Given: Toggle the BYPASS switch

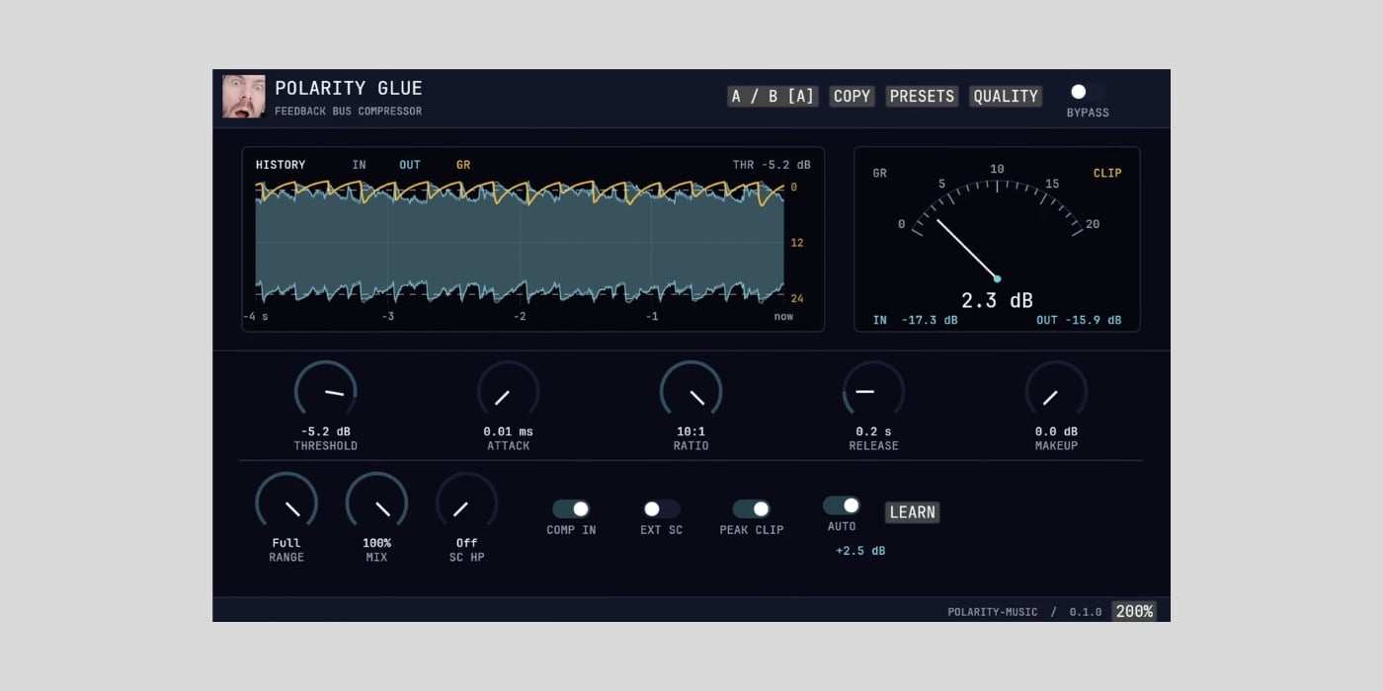Looking at the screenshot, I should click(1087, 92).
